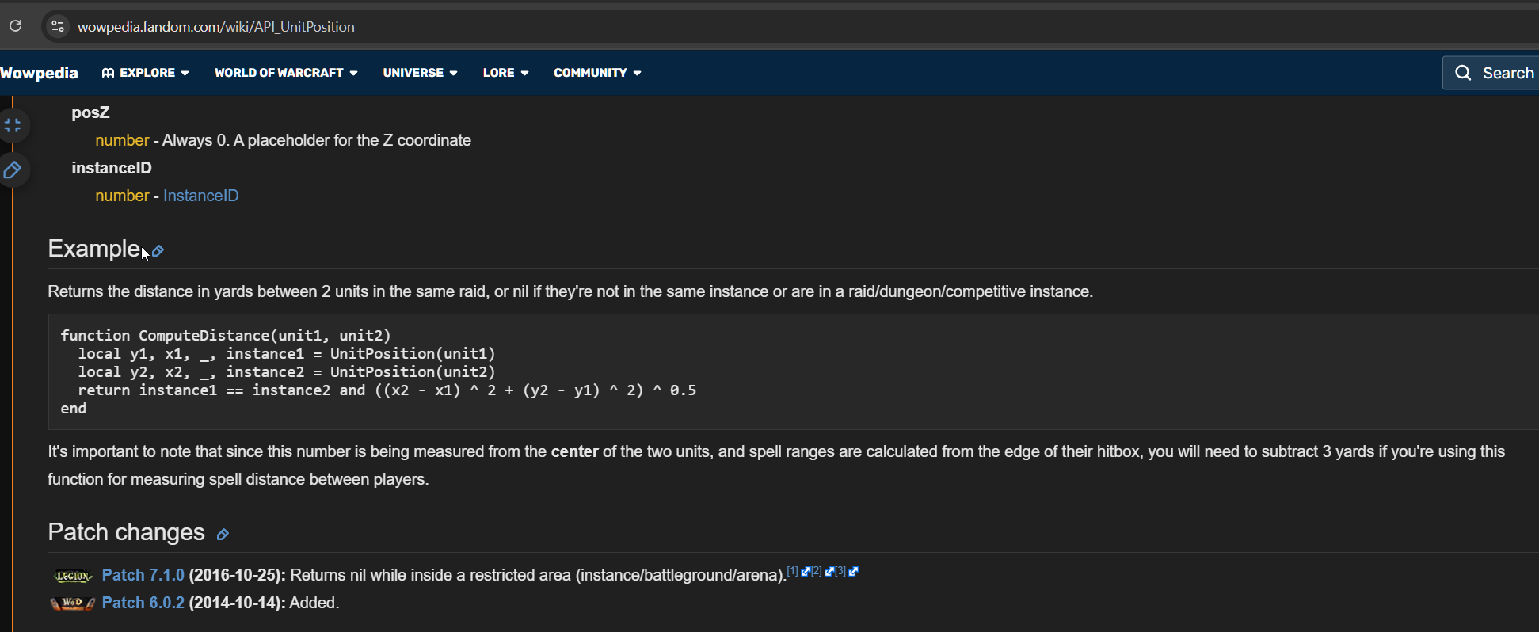
Task: Collapse content using sidebar arrows icon
Action: pyautogui.click(x=13, y=125)
